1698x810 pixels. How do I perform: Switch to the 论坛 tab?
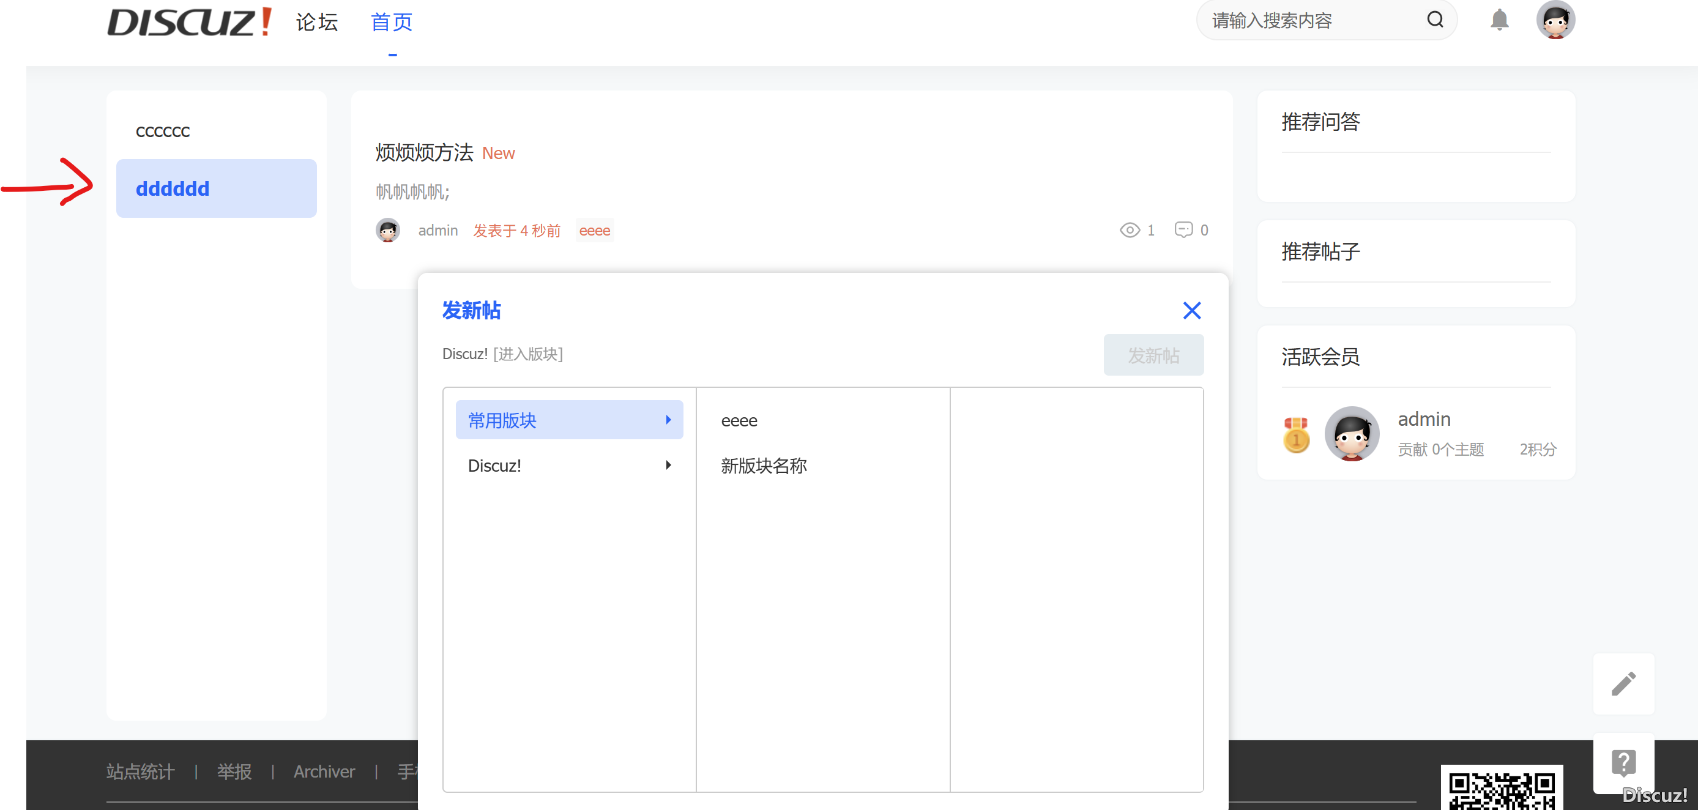317,22
